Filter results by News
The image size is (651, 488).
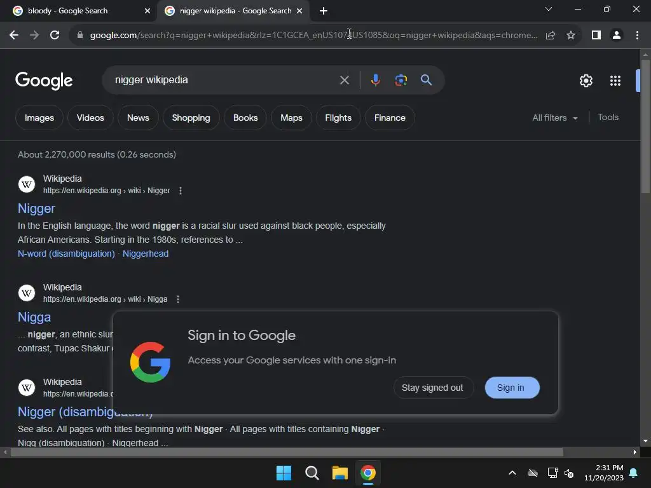pyautogui.click(x=138, y=118)
